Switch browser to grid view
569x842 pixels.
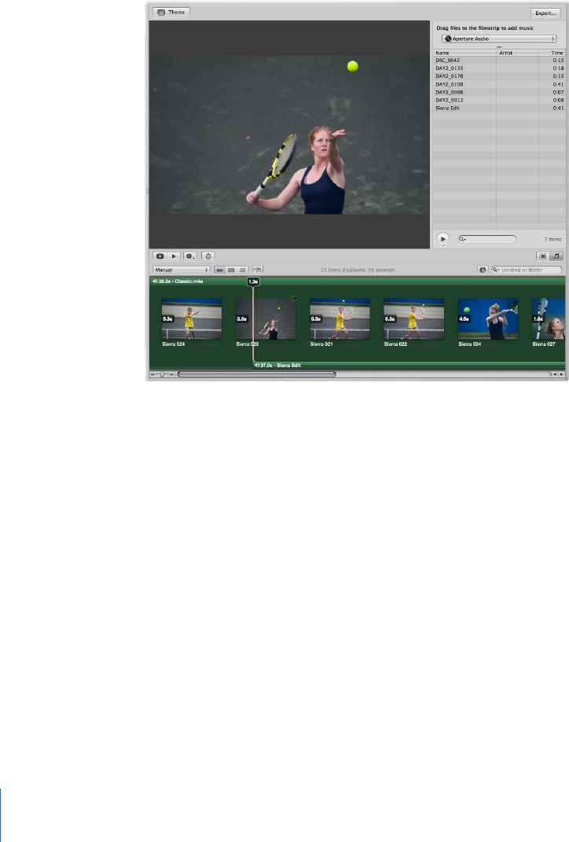click(x=231, y=270)
